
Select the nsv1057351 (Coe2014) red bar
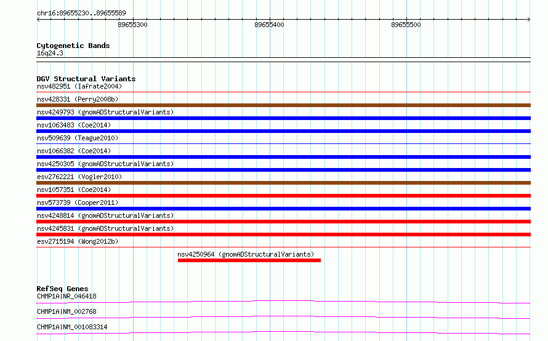283,196
